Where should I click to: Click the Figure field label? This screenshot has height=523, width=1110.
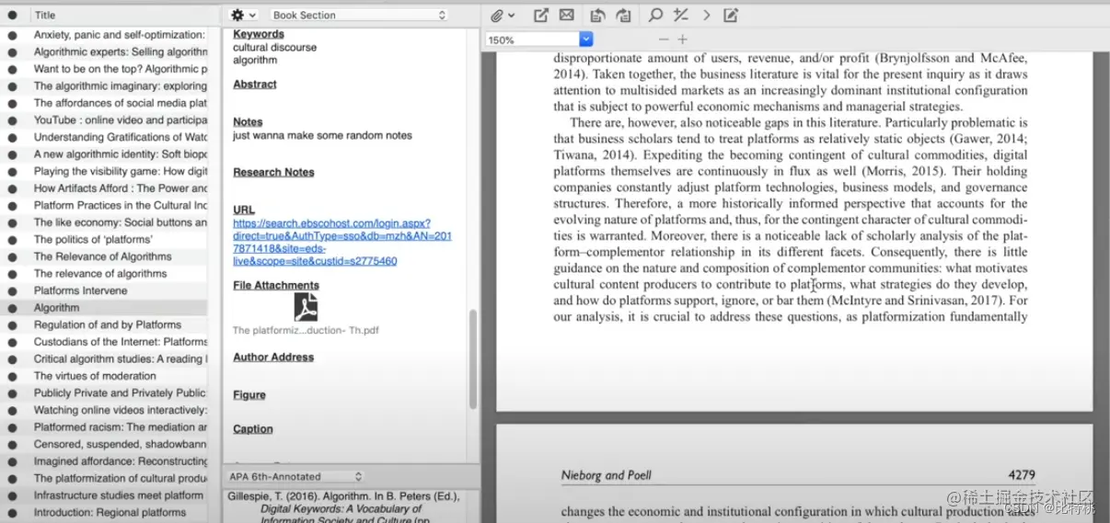pos(249,394)
